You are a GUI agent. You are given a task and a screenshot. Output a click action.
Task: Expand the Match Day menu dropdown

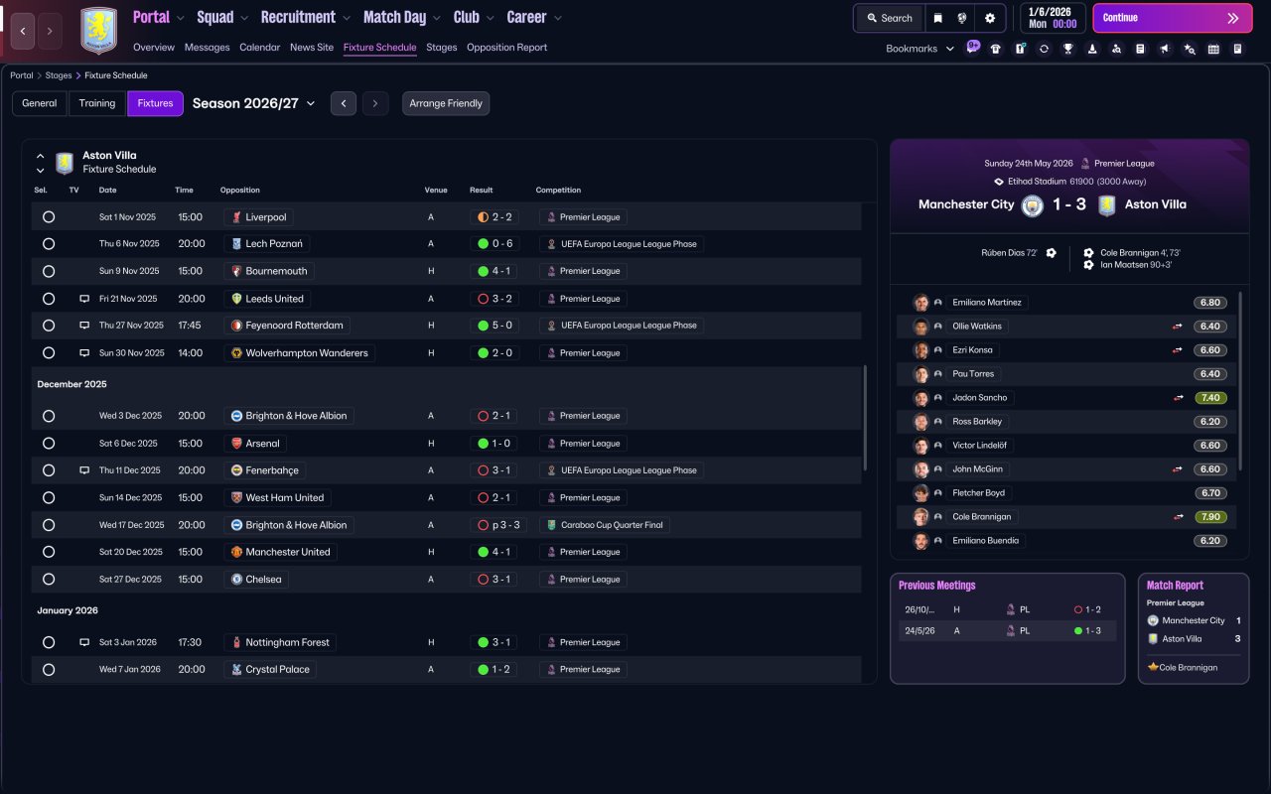436,18
